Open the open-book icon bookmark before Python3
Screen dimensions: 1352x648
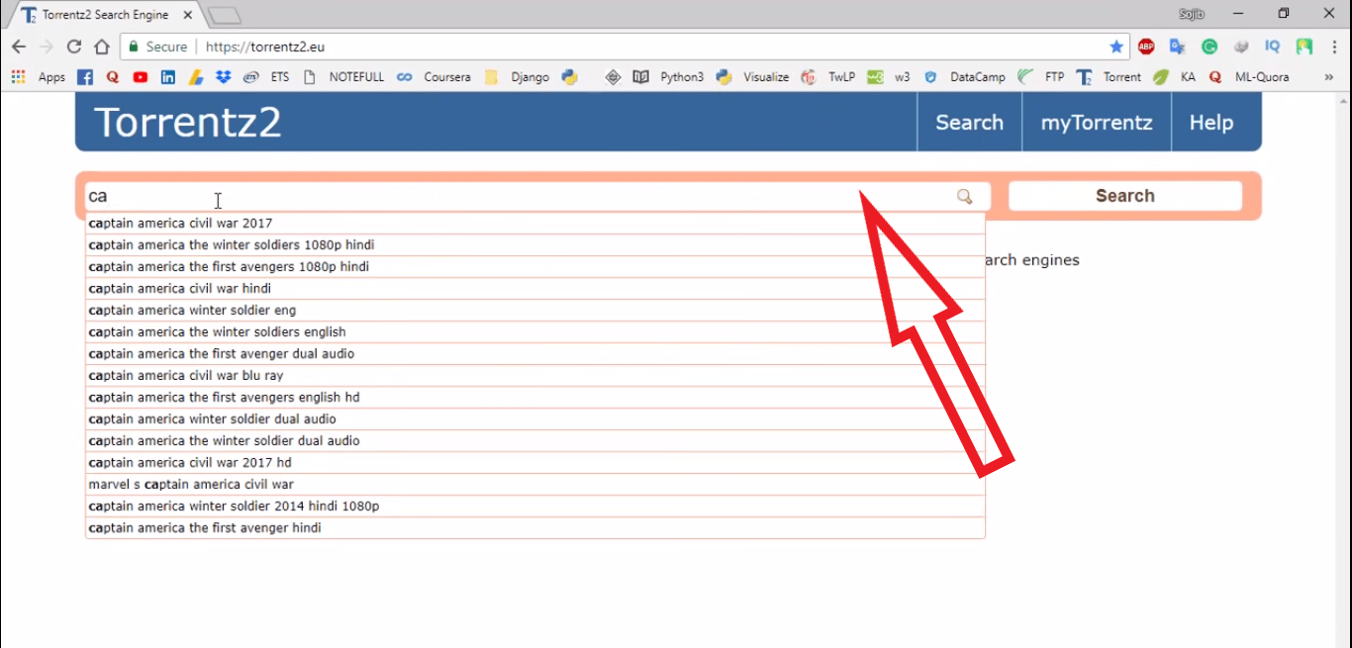[640, 77]
